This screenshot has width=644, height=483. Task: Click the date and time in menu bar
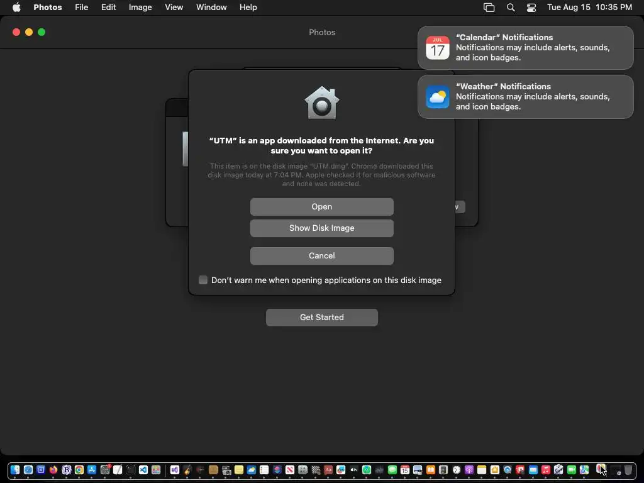coord(589,8)
